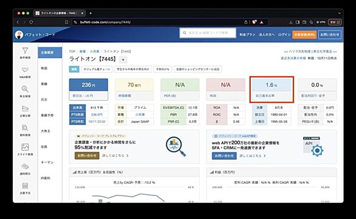Click the company search input field
Screen dimensions: 356x219
[x=208, y=33]
